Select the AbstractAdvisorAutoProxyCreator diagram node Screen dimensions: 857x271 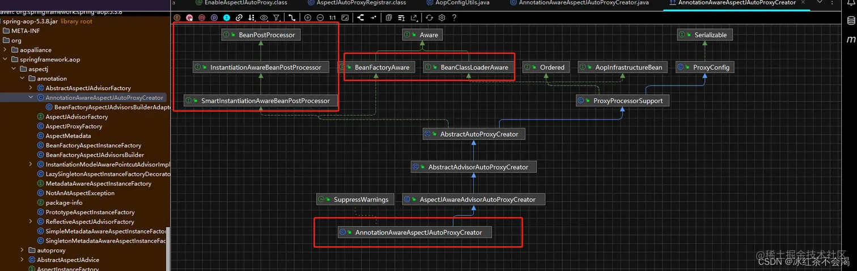(473, 167)
